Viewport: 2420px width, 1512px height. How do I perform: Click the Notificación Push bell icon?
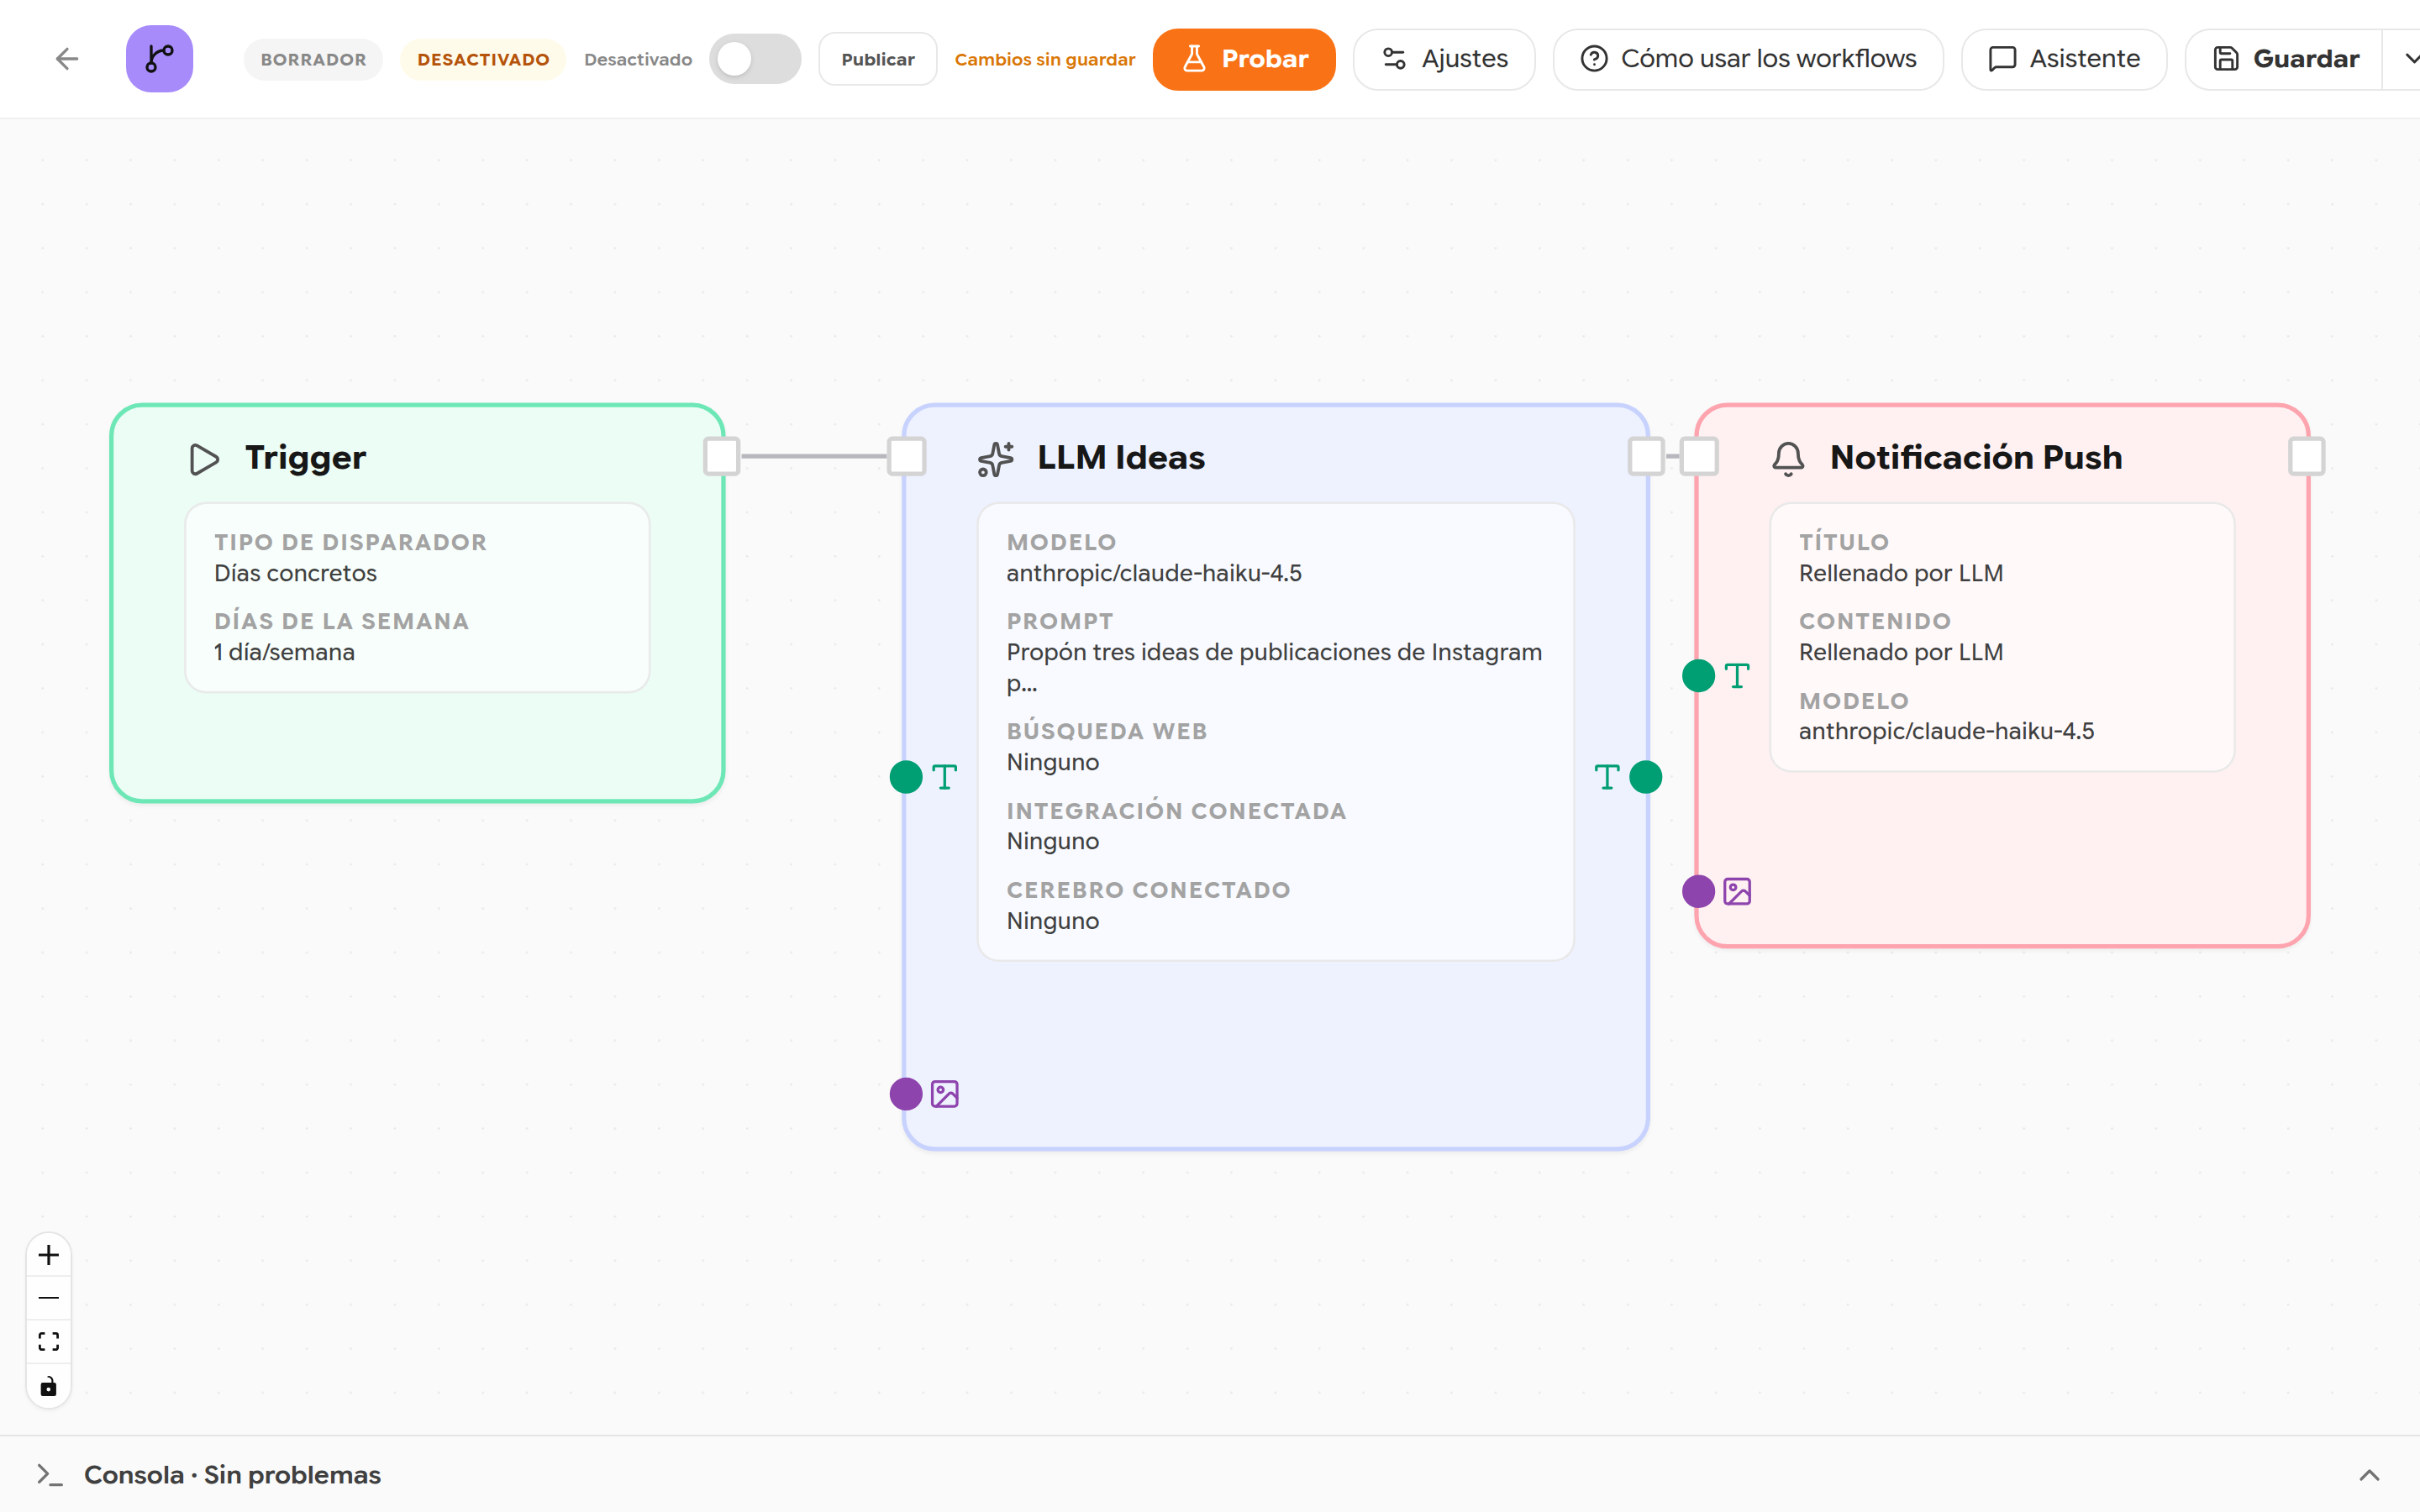[x=1788, y=459]
